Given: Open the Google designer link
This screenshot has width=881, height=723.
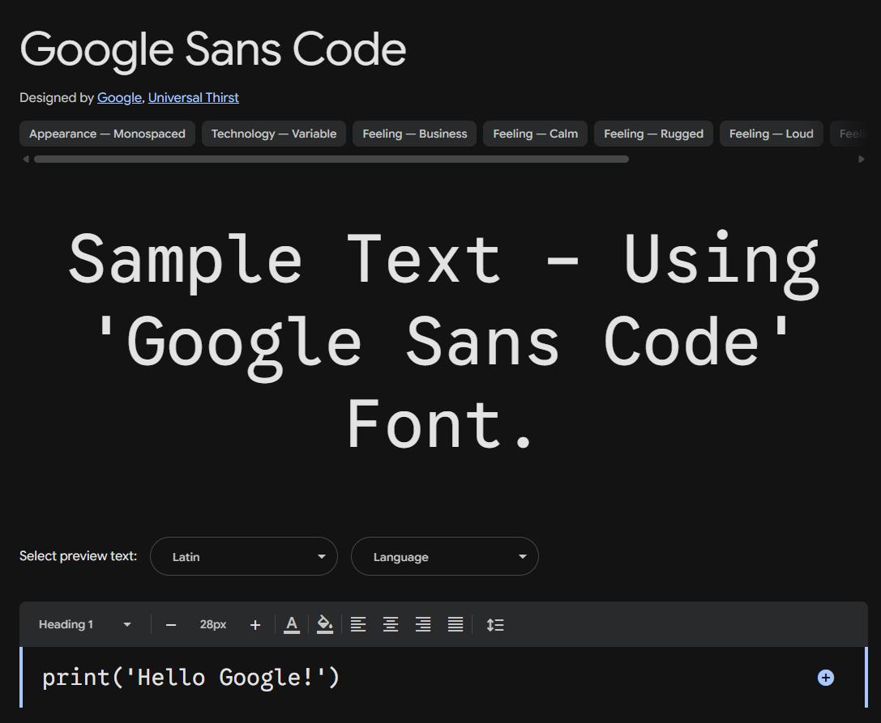Looking at the screenshot, I should point(119,98).
